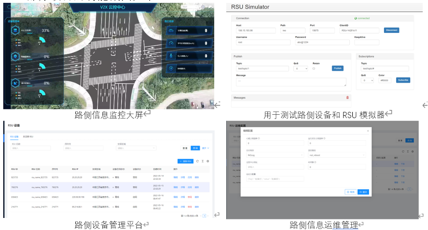428x230 pixels.
Task: Select the RSU 设备 tab
Action: click(x=14, y=136)
